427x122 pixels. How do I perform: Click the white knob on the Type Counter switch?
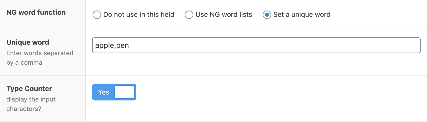tap(125, 92)
